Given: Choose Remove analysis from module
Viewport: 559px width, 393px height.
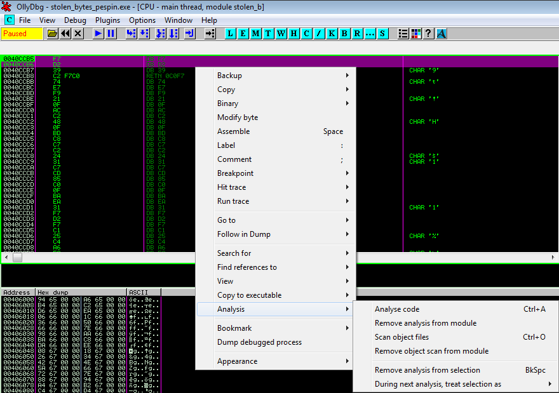Looking at the screenshot, I should tap(455, 323).
